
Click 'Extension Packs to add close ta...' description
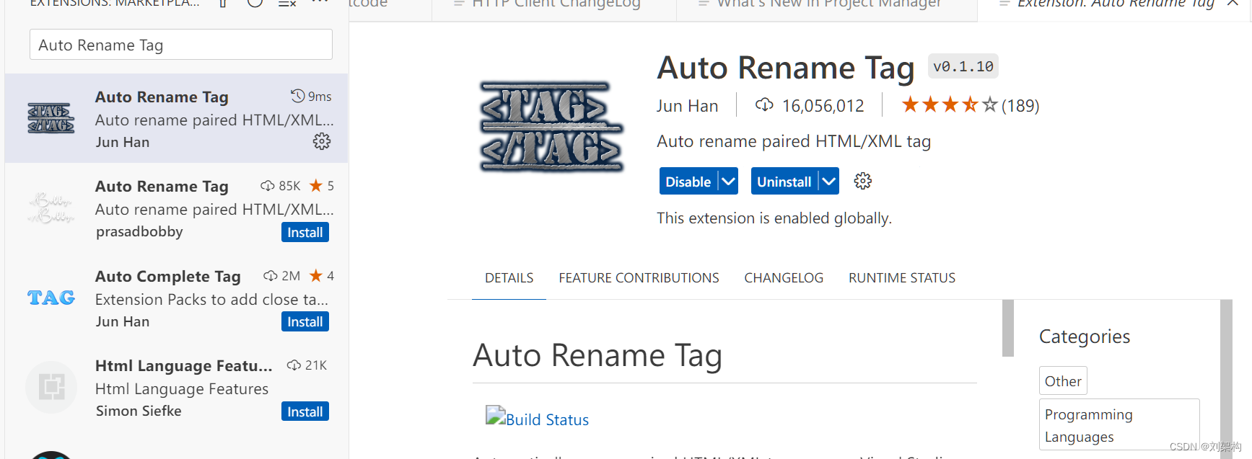(211, 300)
